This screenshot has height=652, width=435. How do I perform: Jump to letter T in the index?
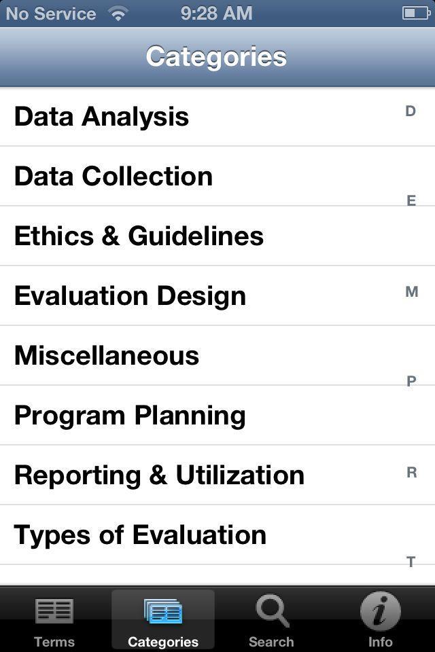[411, 562]
